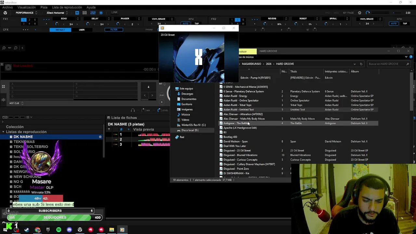Switch to the HARD GROOVE Explorer tab
The image size is (416, 234).
click(x=268, y=51)
